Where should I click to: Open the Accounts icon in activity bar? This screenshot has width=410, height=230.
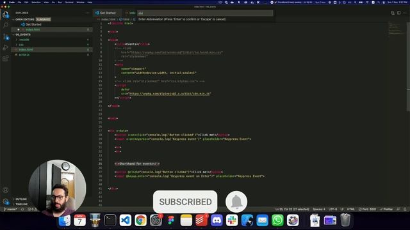click(6, 190)
